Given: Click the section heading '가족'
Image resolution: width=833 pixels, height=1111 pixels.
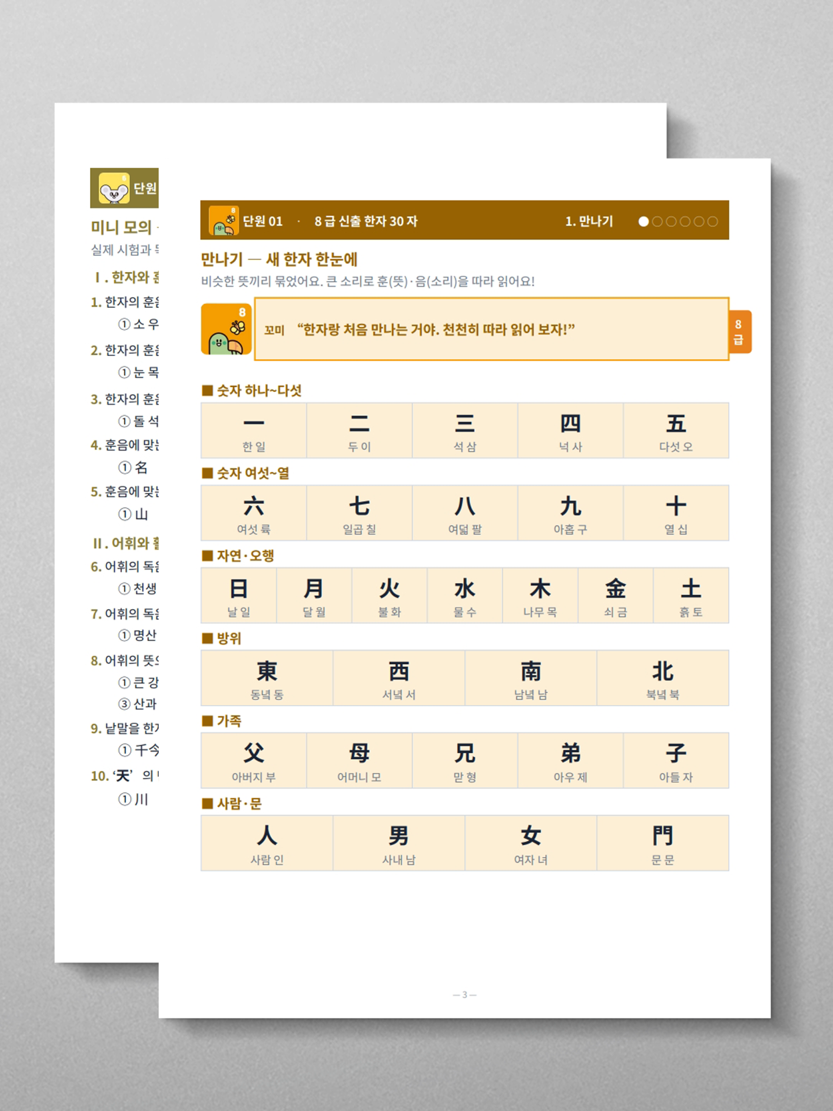Looking at the screenshot, I should pyautogui.click(x=222, y=721).
